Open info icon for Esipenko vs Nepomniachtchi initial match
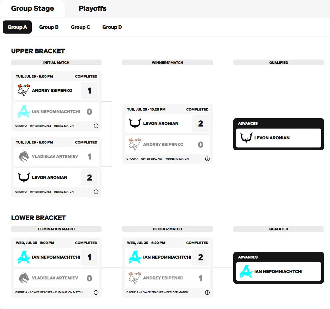 point(96,126)
